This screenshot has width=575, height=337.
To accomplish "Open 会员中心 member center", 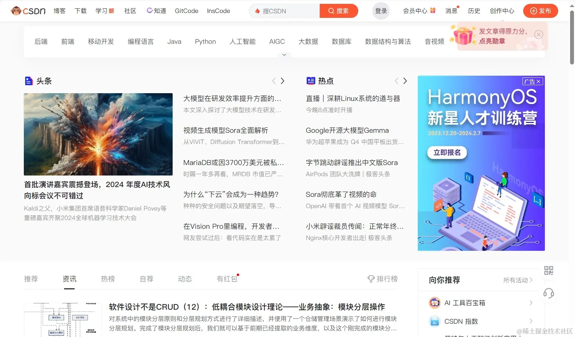I will (419, 11).
